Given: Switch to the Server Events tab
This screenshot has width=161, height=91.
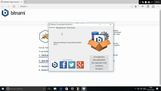Looking at the screenshot, I should tap(71, 28).
